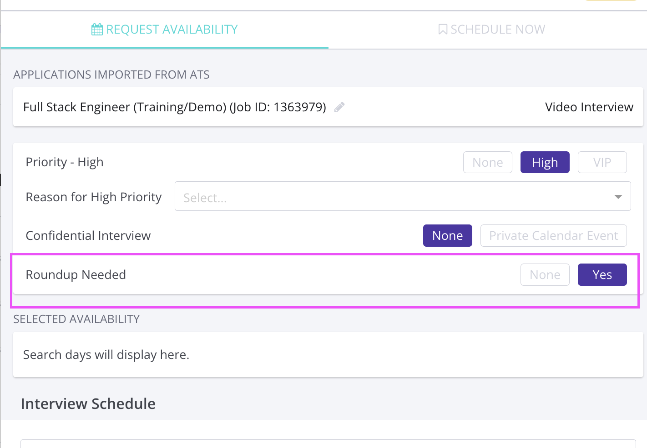
Task: Choose Yes for Roundup Needed
Action: tap(602, 274)
